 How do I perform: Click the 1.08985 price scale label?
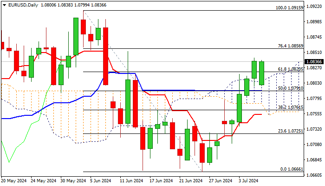(314, 22)
